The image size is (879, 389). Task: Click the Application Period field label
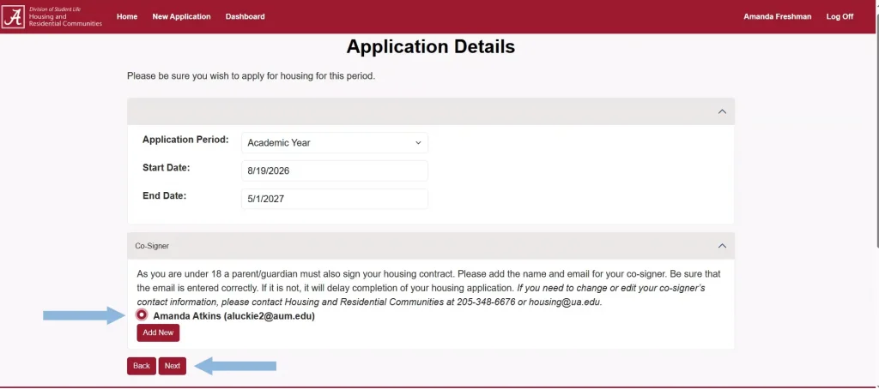185,140
